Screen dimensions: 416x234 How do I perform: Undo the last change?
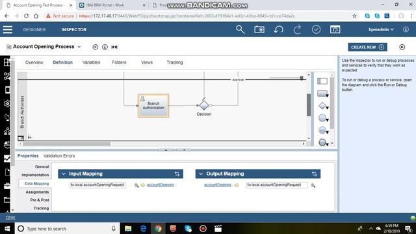coord(278,29)
